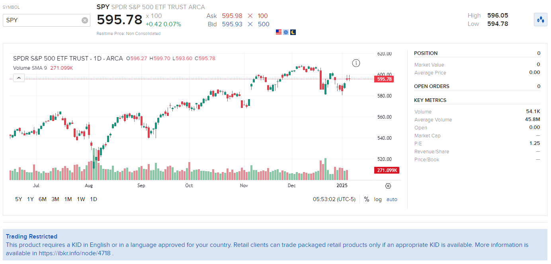Open the 6M timeframe option
The width and height of the screenshot is (551, 264).
pos(43,199)
